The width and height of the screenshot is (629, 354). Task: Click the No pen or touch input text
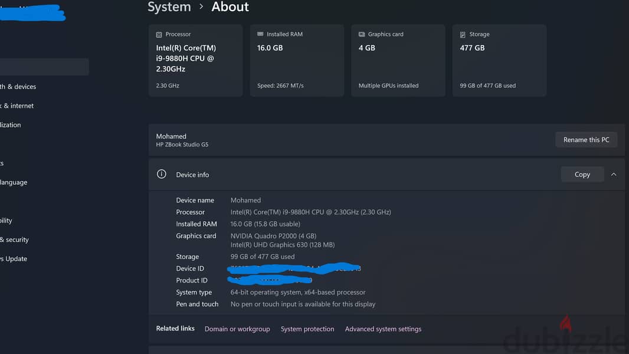click(303, 304)
